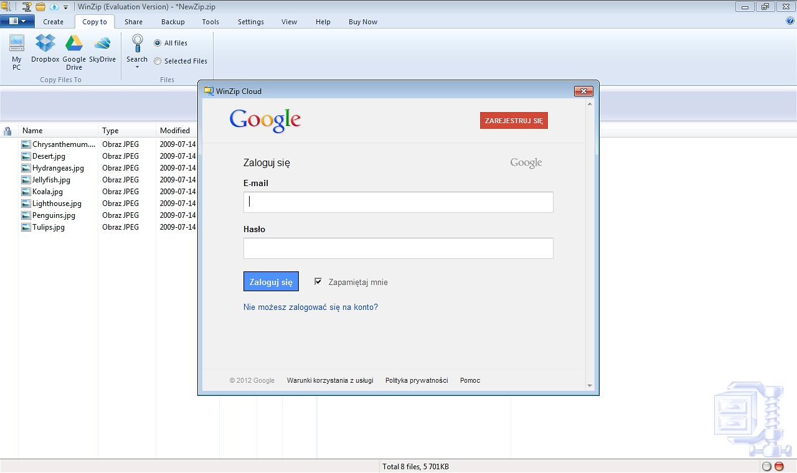Switch to the Create ribbon tab
The image size is (797, 473).
(54, 22)
